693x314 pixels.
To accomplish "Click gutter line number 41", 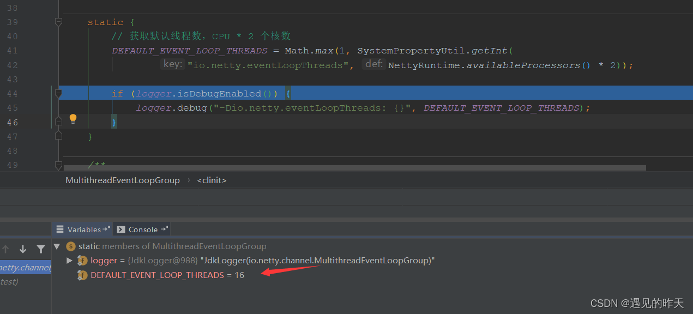I will 12,51.
